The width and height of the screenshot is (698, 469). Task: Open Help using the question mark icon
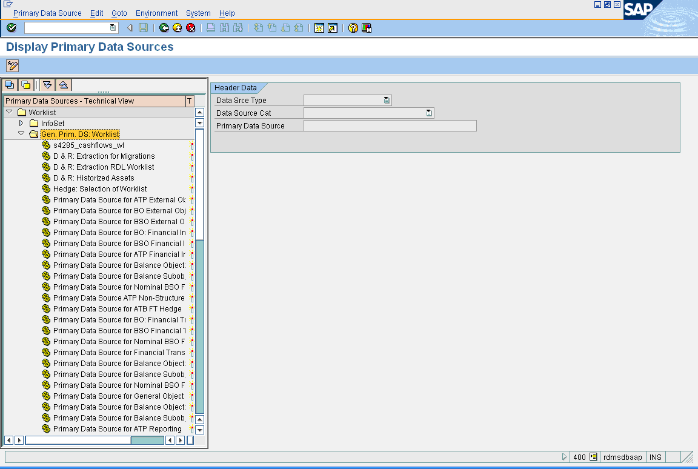(x=353, y=27)
